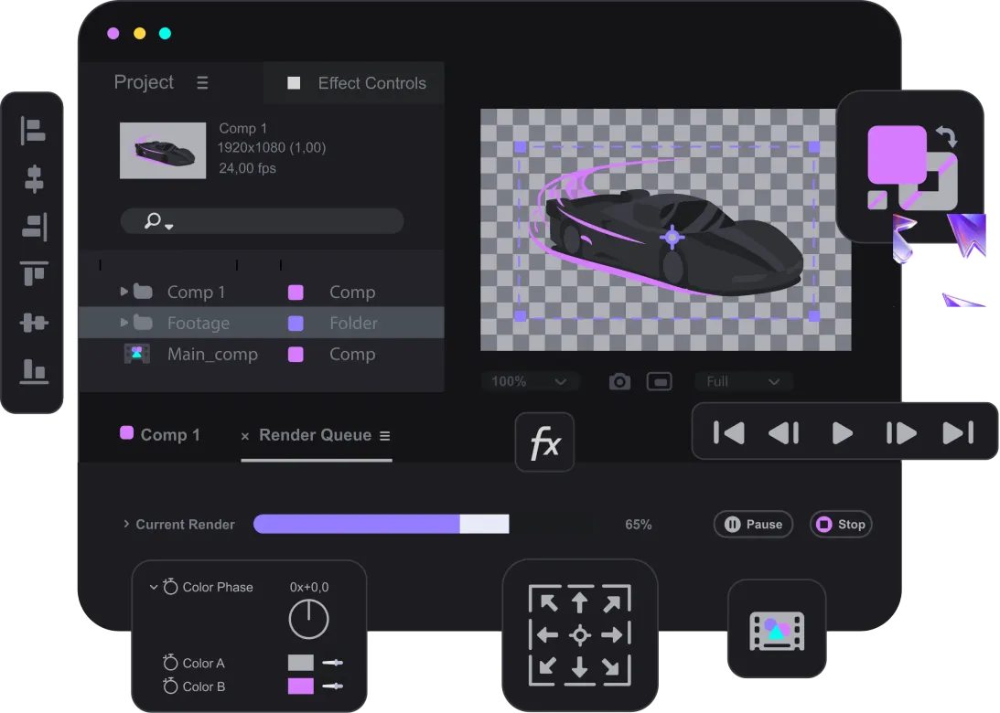Open search filter dropdown arrow
The image size is (1000, 713).
pos(169,226)
